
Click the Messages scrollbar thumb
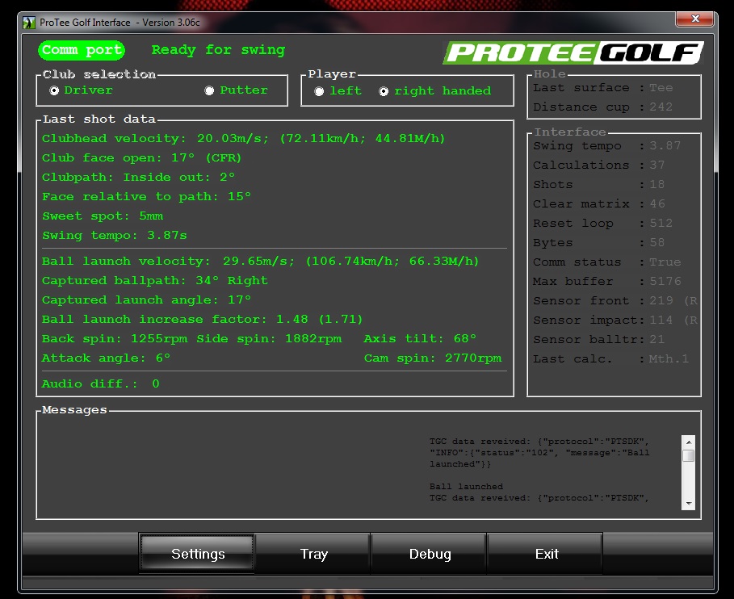tap(689, 456)
